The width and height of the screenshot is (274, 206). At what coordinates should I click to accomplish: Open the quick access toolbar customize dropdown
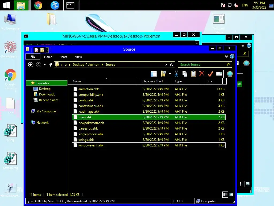47,50
